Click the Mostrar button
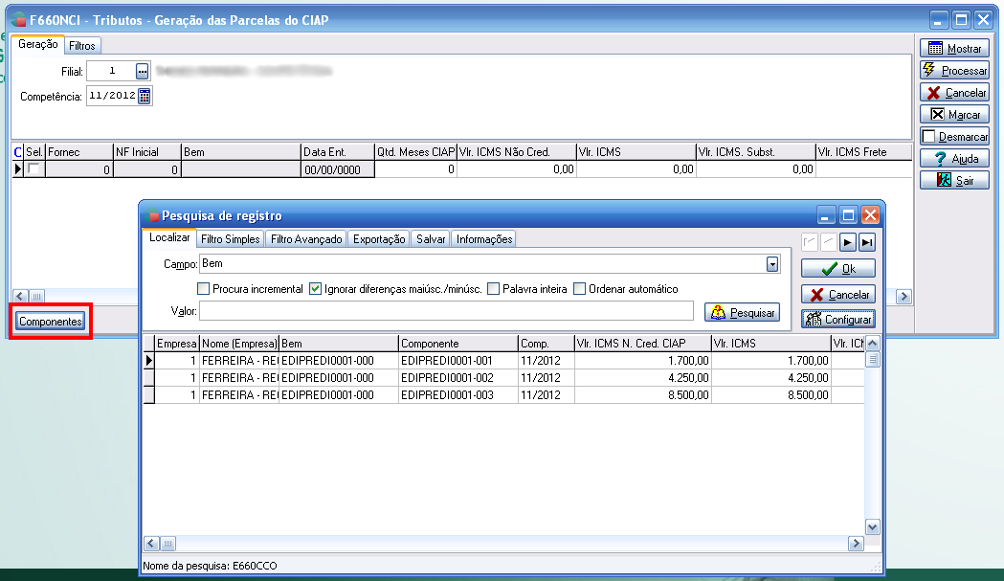 (x=954, y=49)
